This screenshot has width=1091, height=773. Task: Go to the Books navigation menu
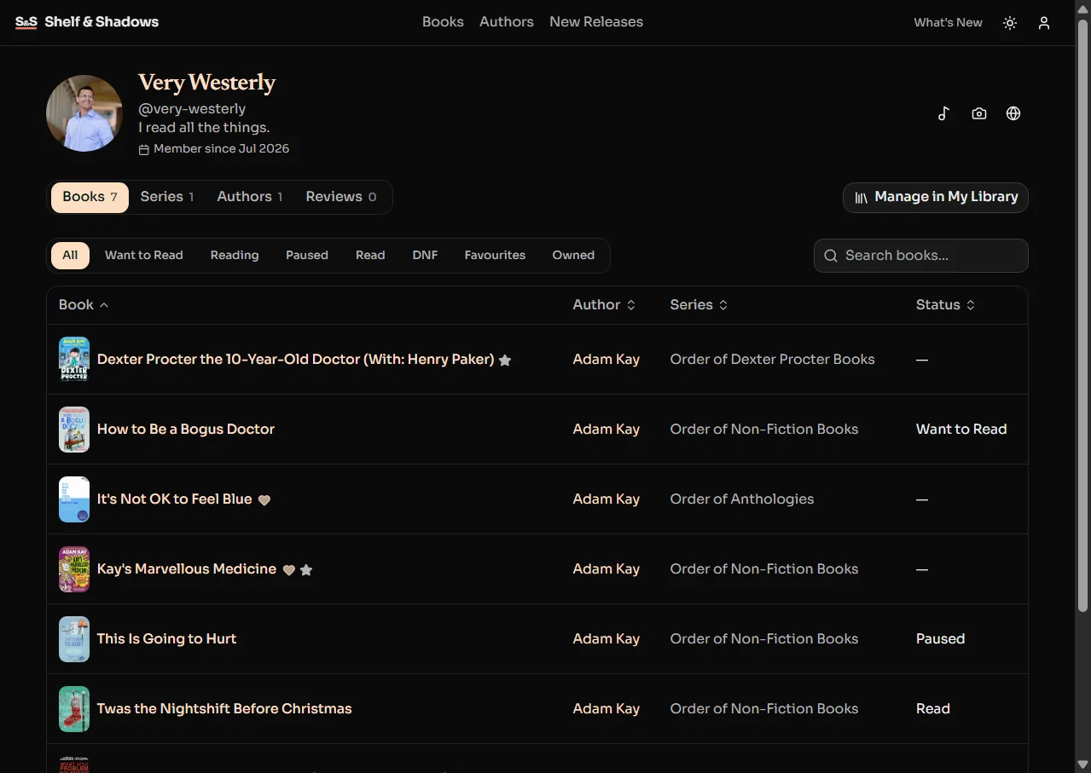tap(443, 22)
